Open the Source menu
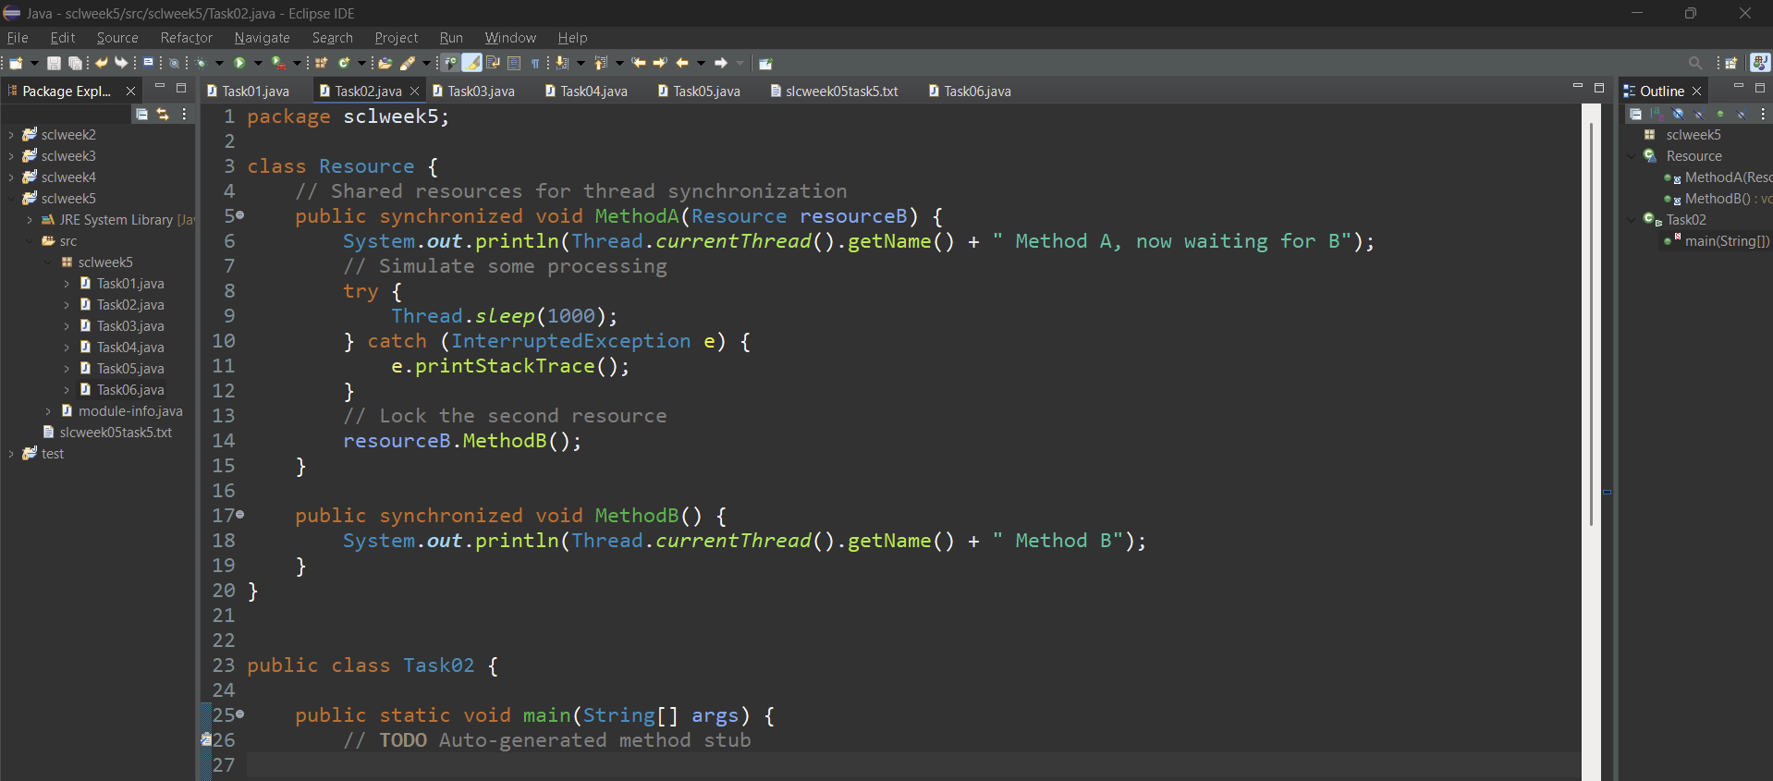The height and width of the screenshot is (781, 1773). 117,38
